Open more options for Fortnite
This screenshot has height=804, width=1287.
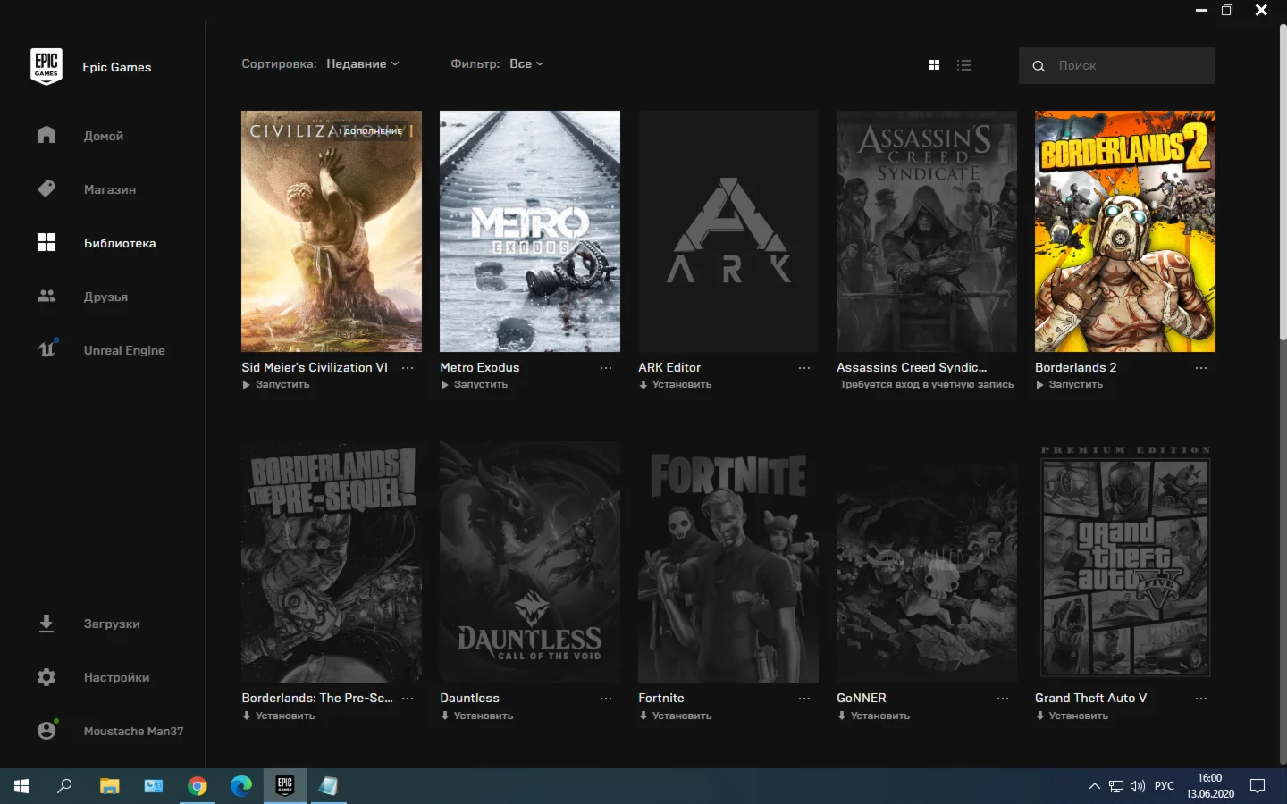coord(804,699)
